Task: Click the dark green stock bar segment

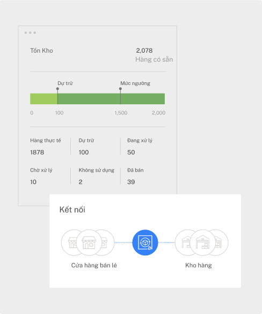Action: [111, 99]
